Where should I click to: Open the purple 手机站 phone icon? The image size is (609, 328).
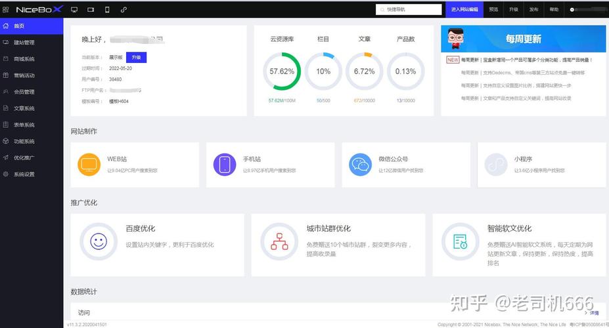(x=225, y=165)
